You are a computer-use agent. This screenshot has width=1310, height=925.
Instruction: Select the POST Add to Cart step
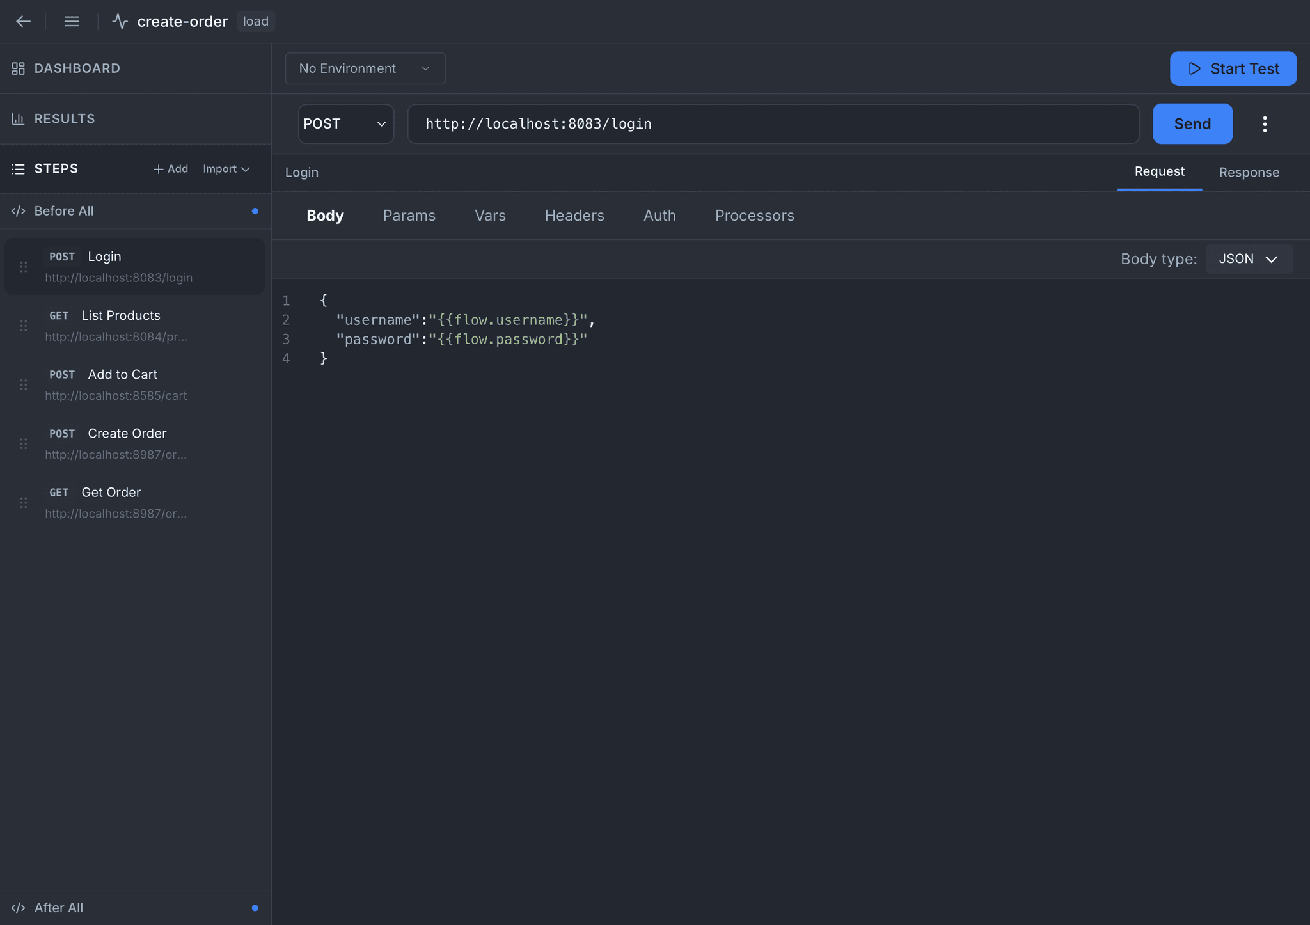tap(134, 384)
